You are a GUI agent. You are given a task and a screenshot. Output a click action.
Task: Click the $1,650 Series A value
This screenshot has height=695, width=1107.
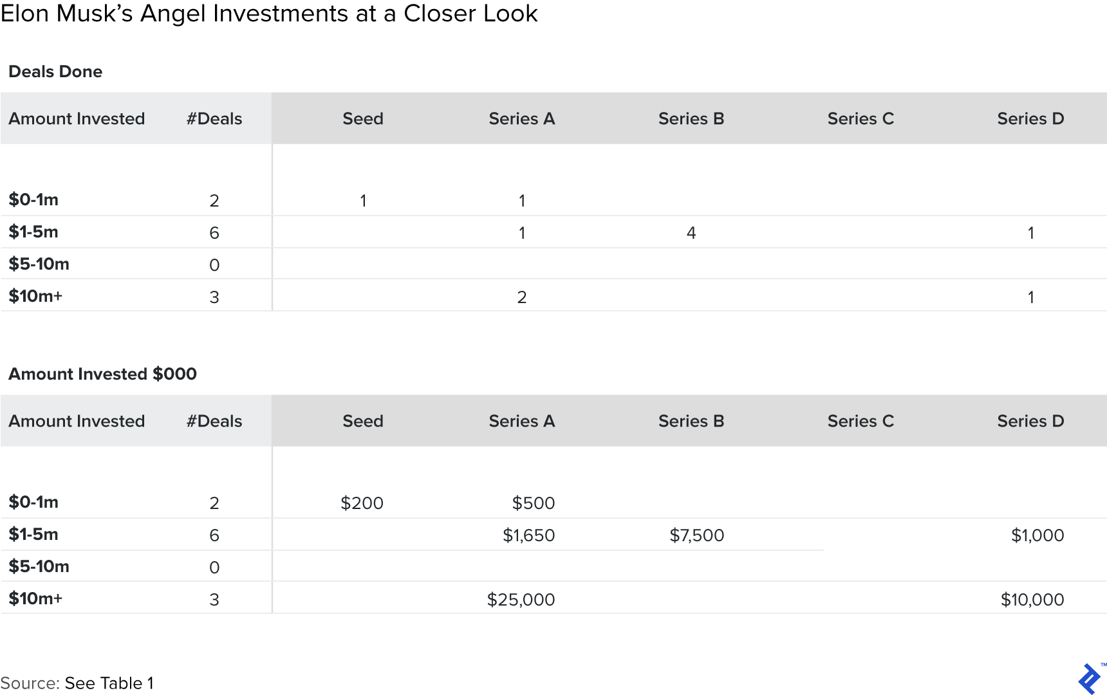point(528,535)
